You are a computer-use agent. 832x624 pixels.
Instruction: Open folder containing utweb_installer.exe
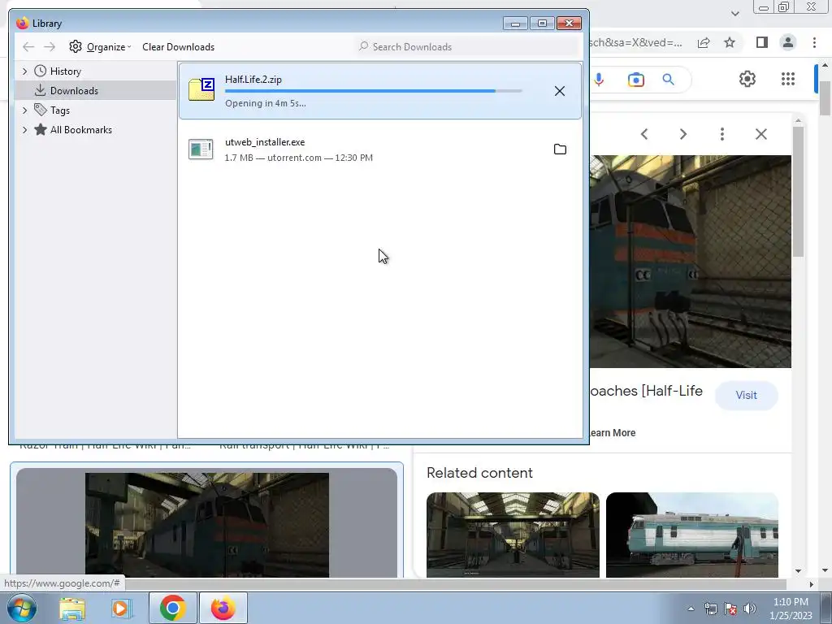560,149
